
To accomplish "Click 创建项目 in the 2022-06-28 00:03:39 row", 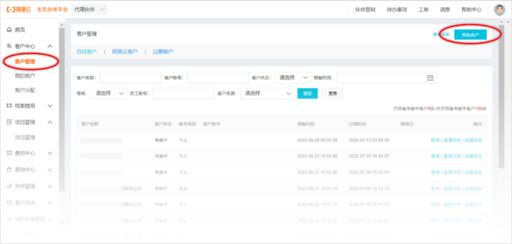I will [473, 140].
